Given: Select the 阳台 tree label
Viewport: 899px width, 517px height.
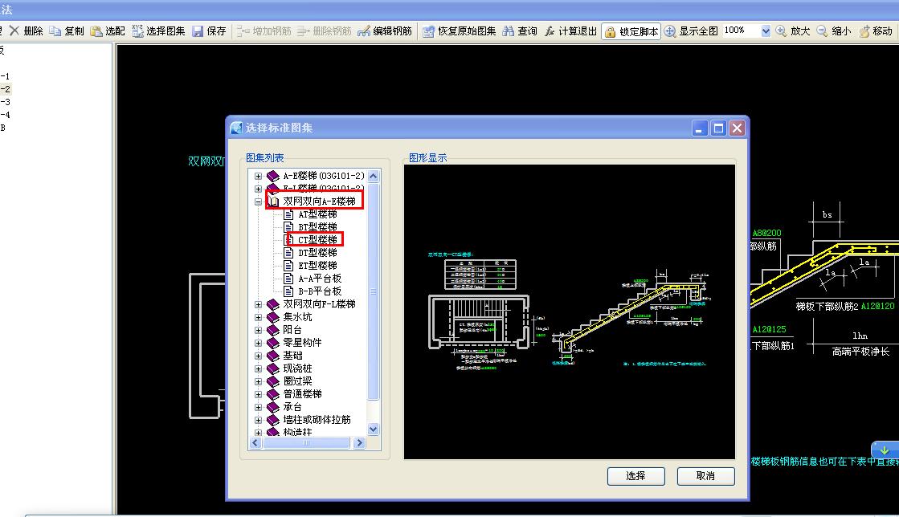Looking at the screenshot, I should click(x=292, y=330).
